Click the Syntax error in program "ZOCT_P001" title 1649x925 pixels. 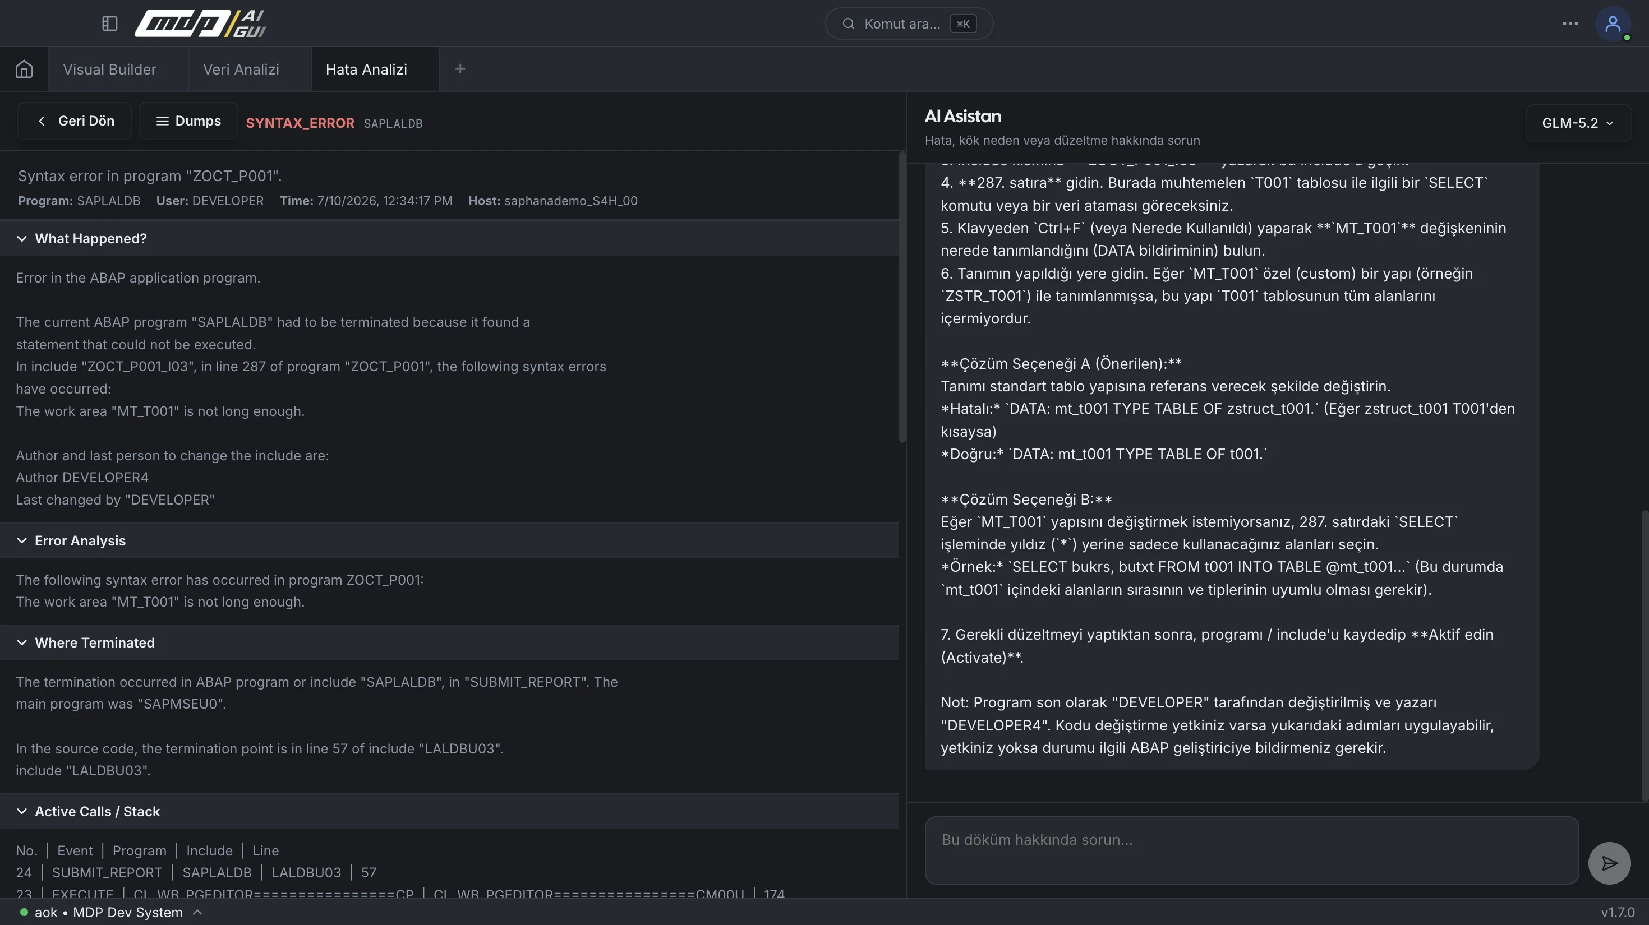coord(150,176)
